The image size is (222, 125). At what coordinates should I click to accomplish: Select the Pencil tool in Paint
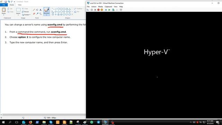(34, 10)
